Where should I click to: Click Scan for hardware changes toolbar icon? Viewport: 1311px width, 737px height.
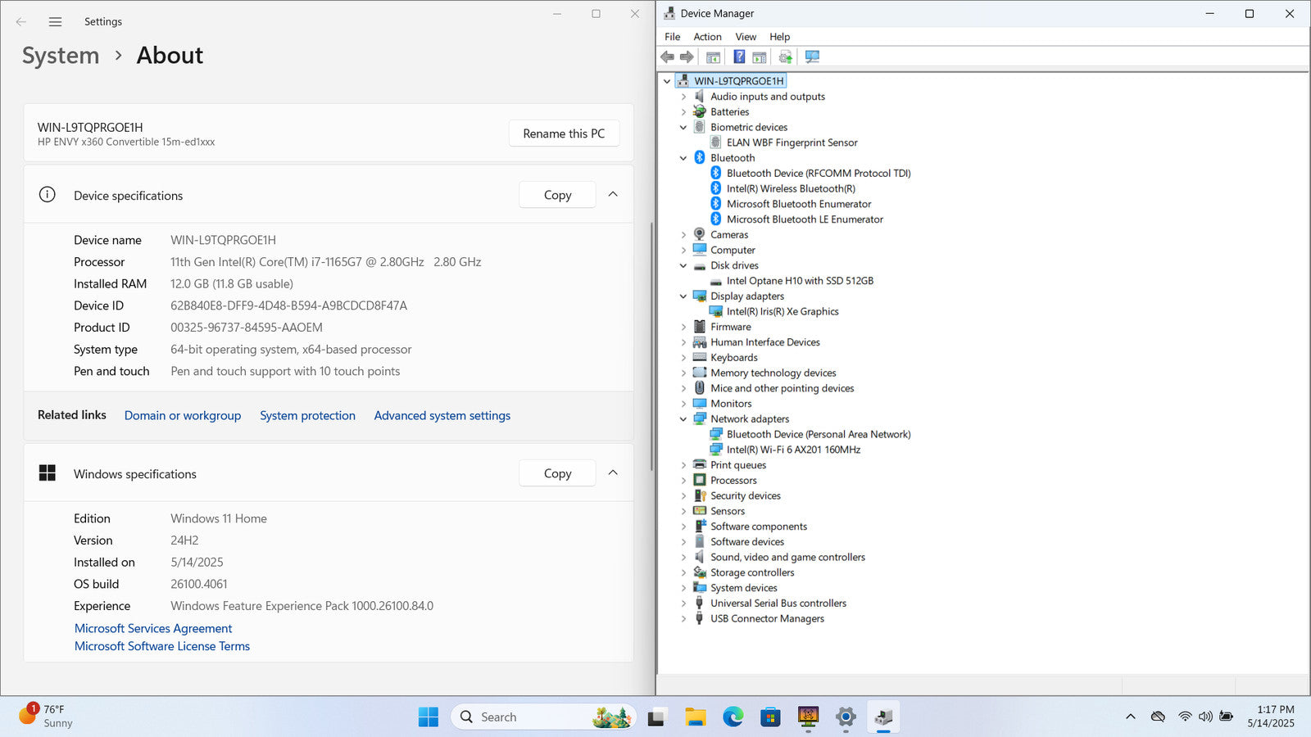[812, 57]
